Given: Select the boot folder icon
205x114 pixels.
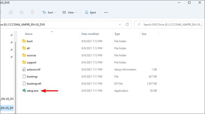Looking at the screenshot, I should [24, 41].
